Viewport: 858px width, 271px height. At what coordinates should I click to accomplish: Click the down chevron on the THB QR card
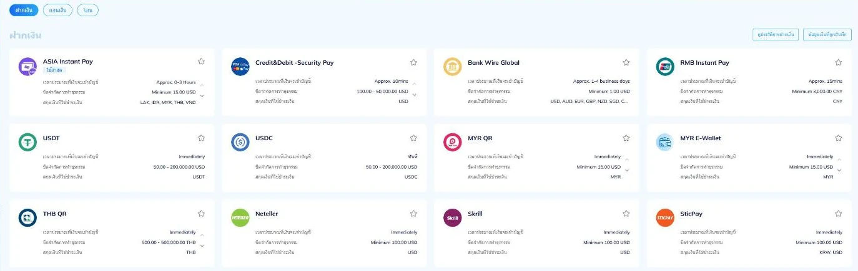pyautogui.click(x=202, y=245)
